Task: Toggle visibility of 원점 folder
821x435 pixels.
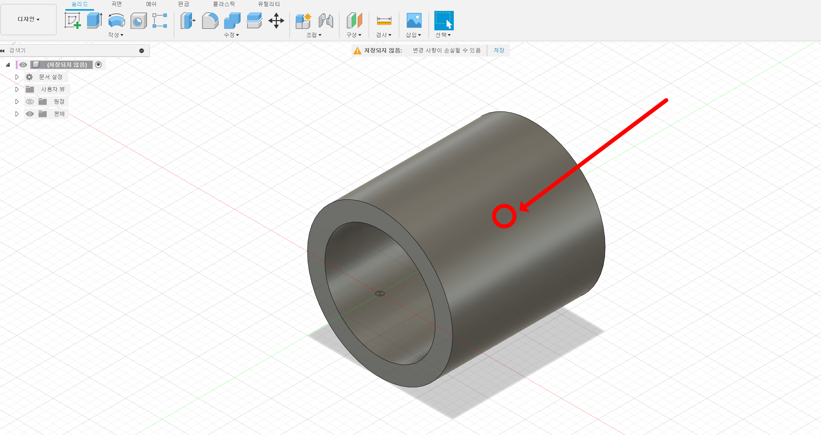Action: click(x=30, y=102)
